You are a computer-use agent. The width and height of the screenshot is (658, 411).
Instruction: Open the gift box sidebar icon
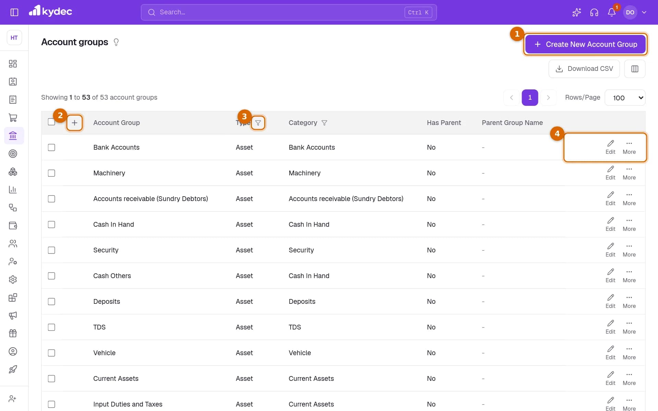point(13,333)
